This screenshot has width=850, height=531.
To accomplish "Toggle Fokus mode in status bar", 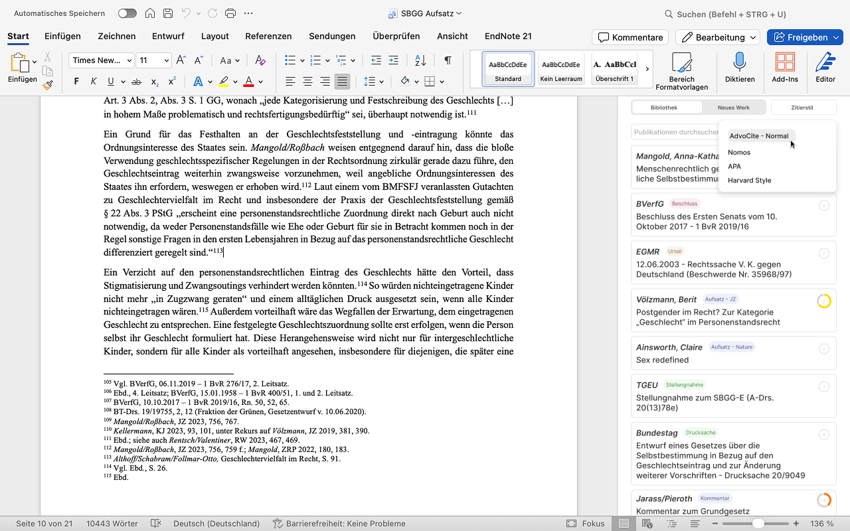I will click(585, 524).
